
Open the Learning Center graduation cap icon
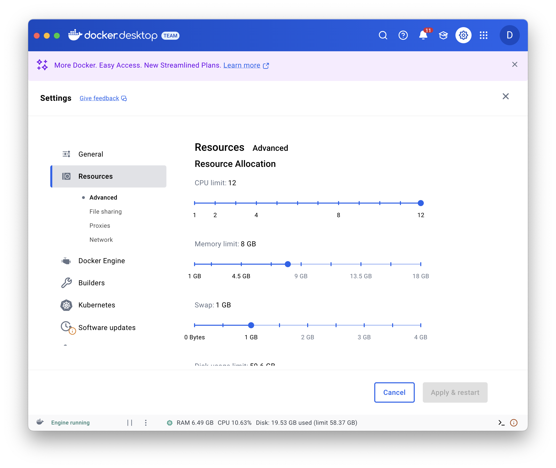[x=443, y=35]
